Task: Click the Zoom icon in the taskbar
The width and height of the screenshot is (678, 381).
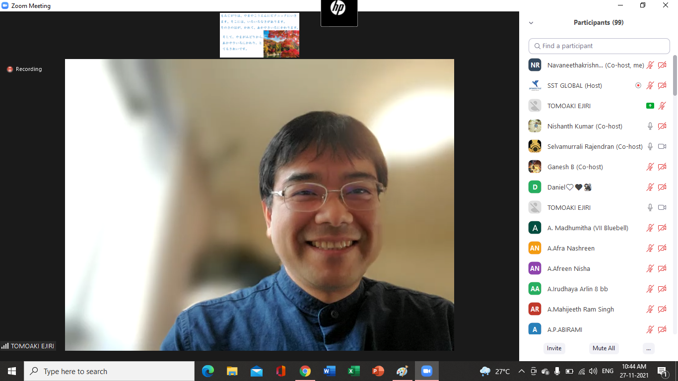Action: tap(426, 371)
